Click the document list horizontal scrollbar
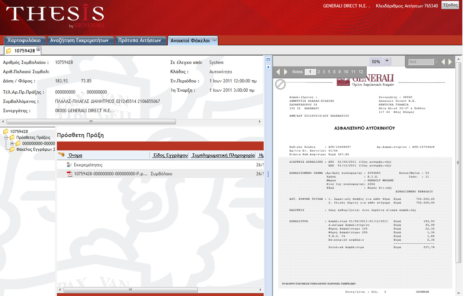463x296 pixels. [x=130, y=289]
